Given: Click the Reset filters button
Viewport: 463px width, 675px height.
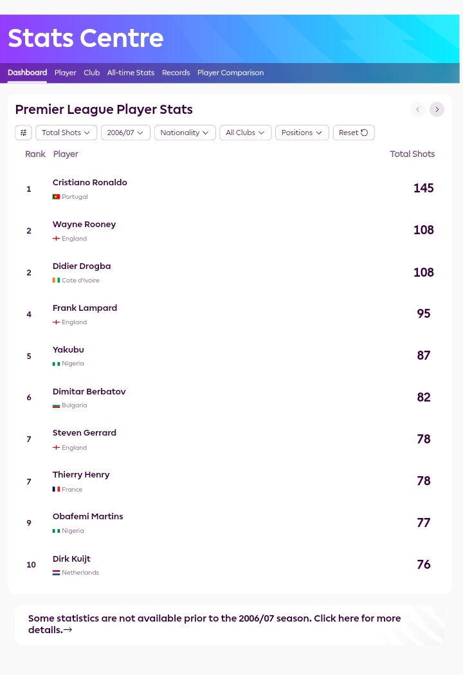Looking at the screenshot, I should point(354,133).
